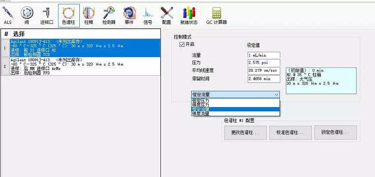
Task: Choose 恒定压力 from the dropdown list
Action: point(235,101)
